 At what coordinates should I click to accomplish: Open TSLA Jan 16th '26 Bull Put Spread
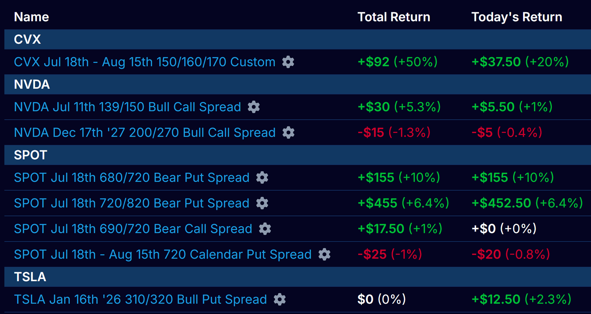pyautogui.click(x=140, y=300)
